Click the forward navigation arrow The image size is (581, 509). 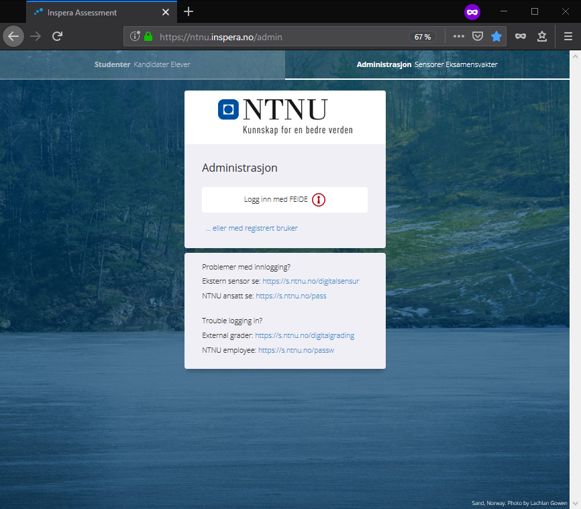pyautogui.click(x=36, y=36)
